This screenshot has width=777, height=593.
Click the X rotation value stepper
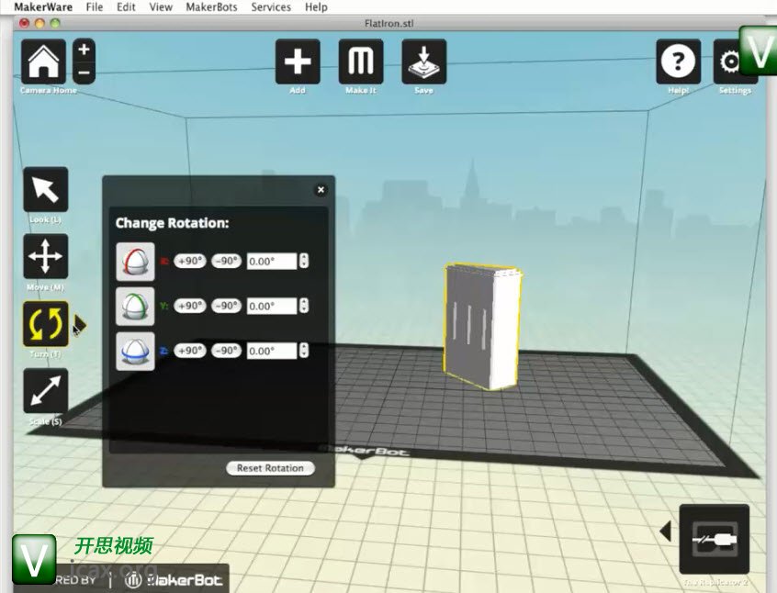[x=304, y=262]
